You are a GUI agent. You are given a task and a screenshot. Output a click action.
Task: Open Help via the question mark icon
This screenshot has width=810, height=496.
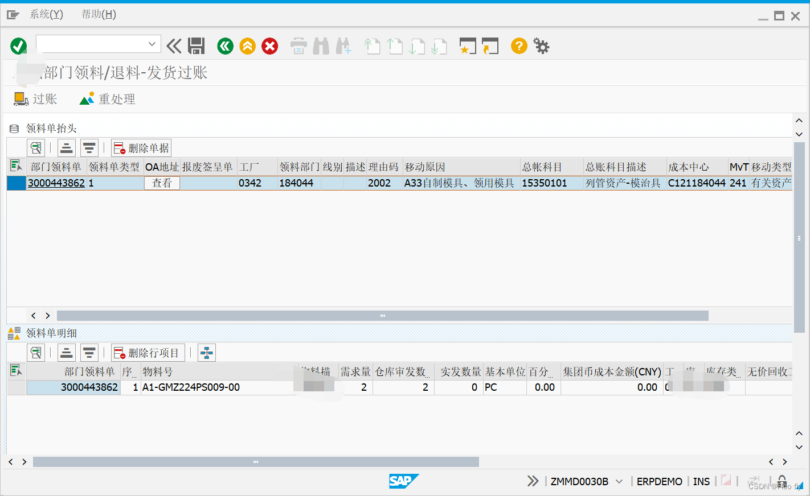[x=519, y=46]
